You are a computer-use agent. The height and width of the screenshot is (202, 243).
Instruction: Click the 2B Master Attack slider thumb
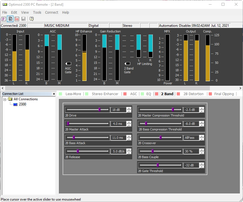(x=68, y=124)
